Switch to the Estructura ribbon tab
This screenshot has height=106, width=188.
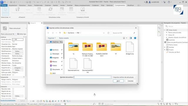tap(22, 5)
